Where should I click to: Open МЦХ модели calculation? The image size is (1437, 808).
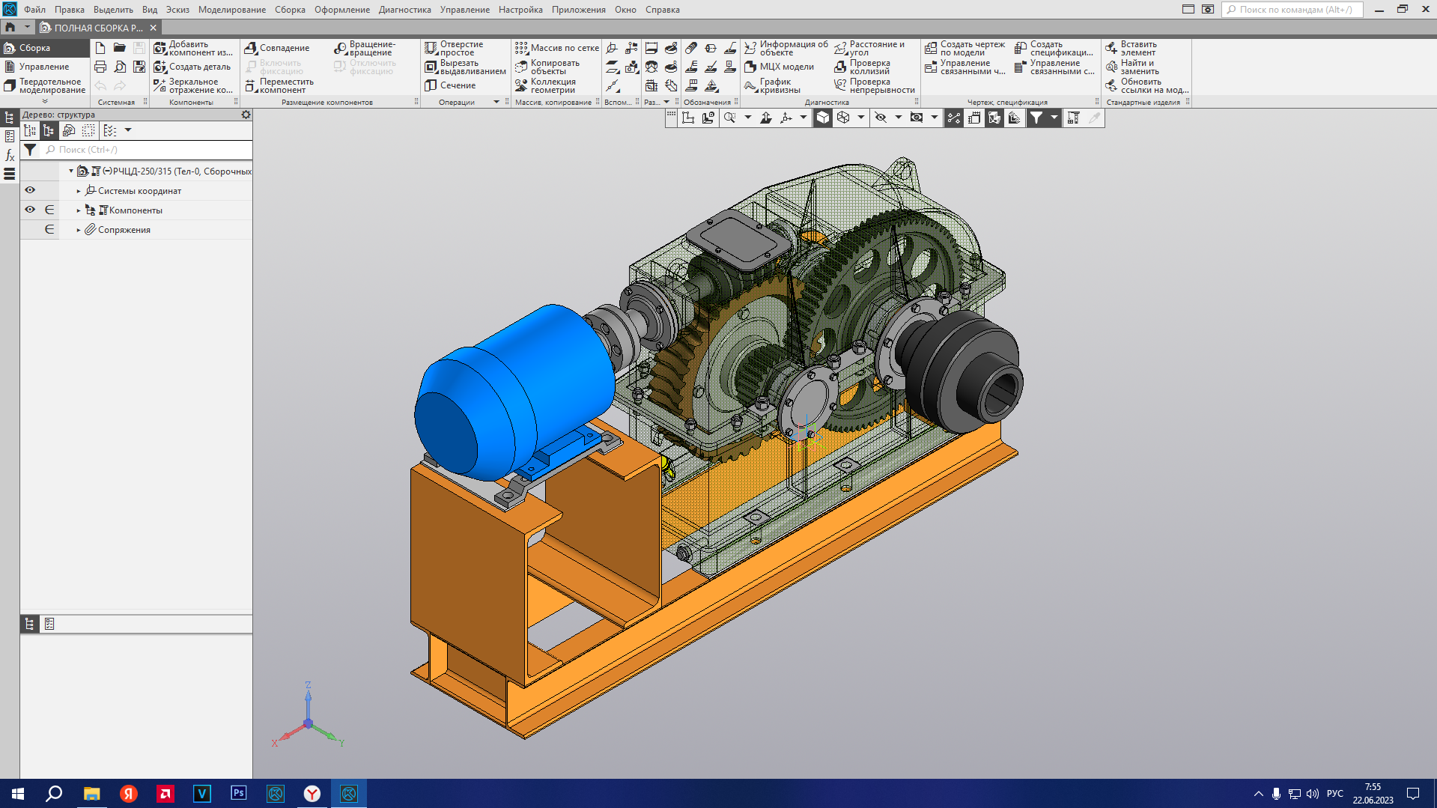(779, 67)
